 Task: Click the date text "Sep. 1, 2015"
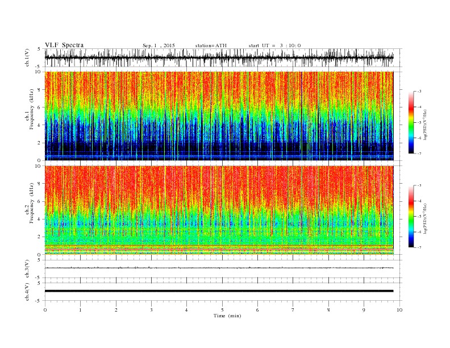point(159,45)
